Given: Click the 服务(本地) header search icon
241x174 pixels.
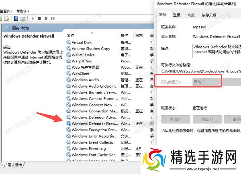Looking at the screenshot, I should coord(7,28).
